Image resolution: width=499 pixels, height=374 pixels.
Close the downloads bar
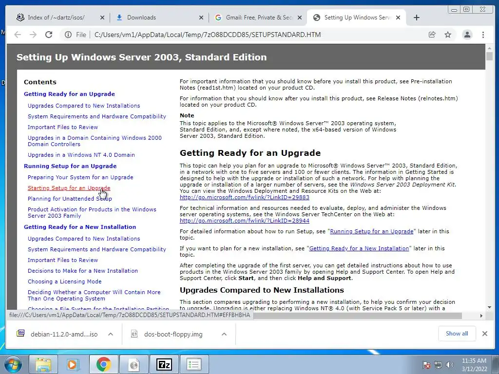point(485,334)
